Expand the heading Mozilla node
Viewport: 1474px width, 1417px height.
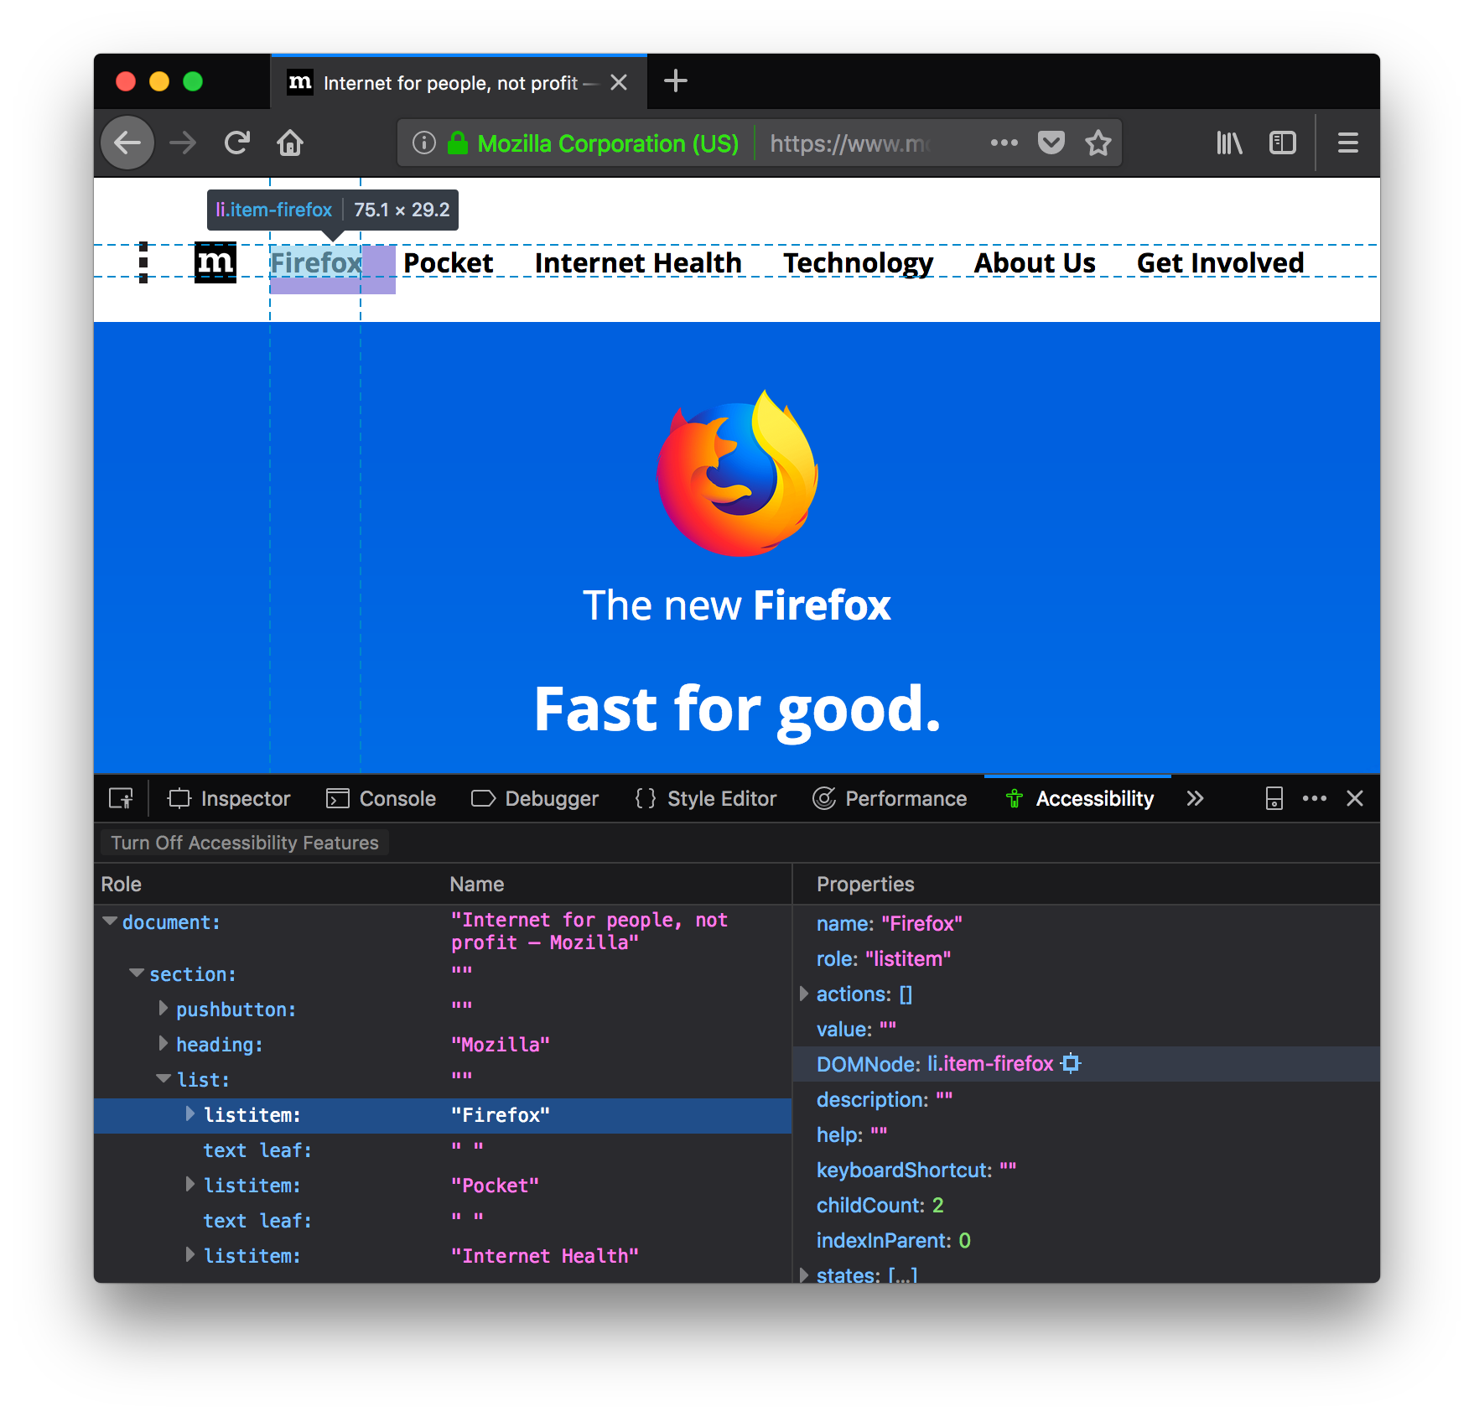tap(163, 1043)
